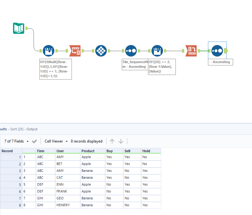The width and height of the screenshot is (252, 215).
Task: Click the green output anchor of the Input tool
Action: (x=27, y=28)
